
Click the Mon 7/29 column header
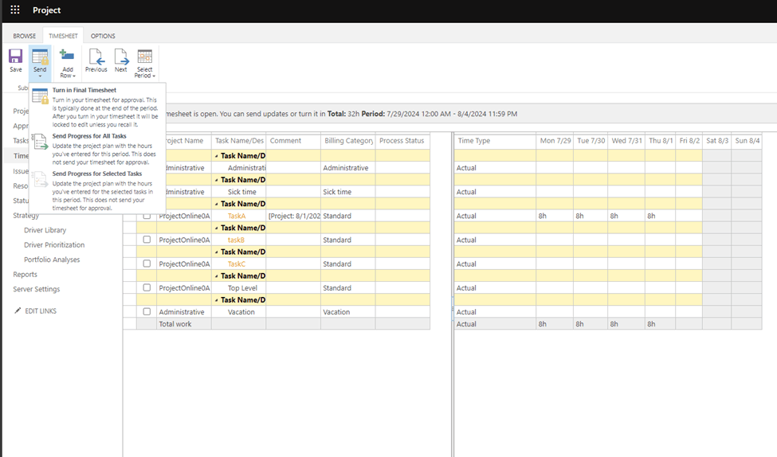[x=555, y=141]
